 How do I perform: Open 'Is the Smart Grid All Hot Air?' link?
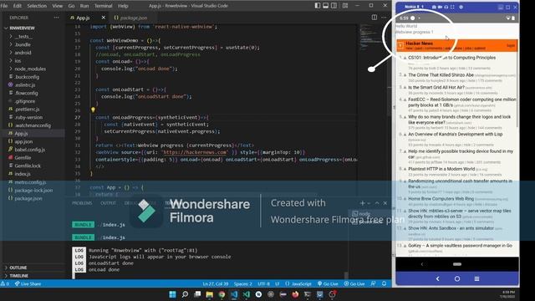point(436,87)
